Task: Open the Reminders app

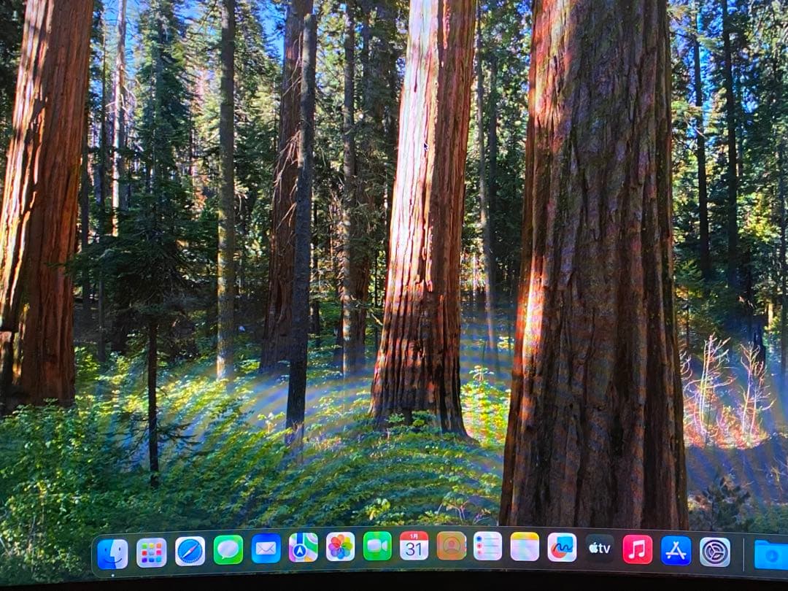Action: coord(487,546)
